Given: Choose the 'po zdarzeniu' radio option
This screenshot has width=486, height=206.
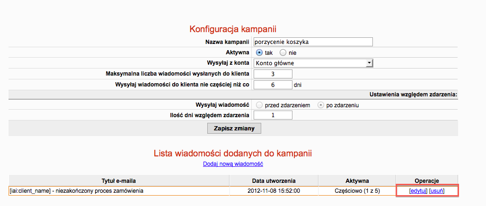Looking at the screenshot, I should point(321,105).
